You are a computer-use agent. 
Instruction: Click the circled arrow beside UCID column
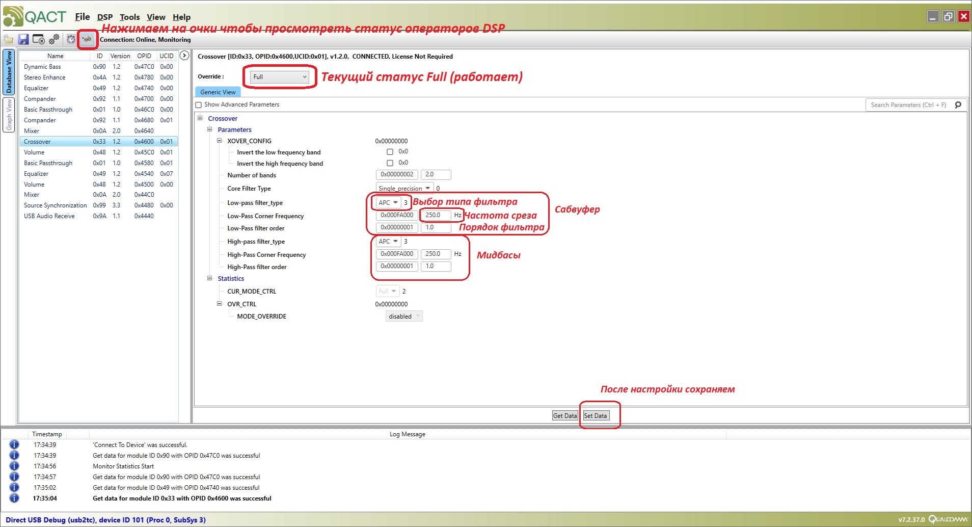point(184,56)
